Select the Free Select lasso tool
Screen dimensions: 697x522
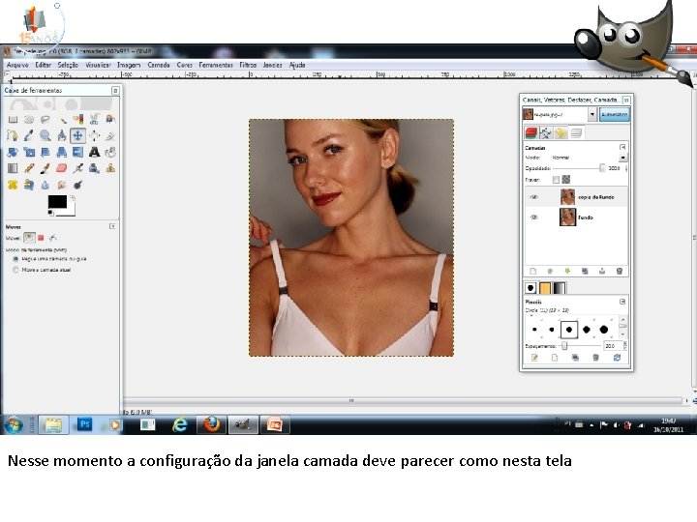pyautogui.click(x=45, y=119)
